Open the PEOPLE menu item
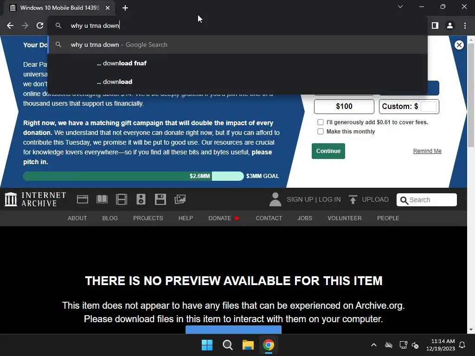This screenshot has height=356, width=475. (388, 218)
